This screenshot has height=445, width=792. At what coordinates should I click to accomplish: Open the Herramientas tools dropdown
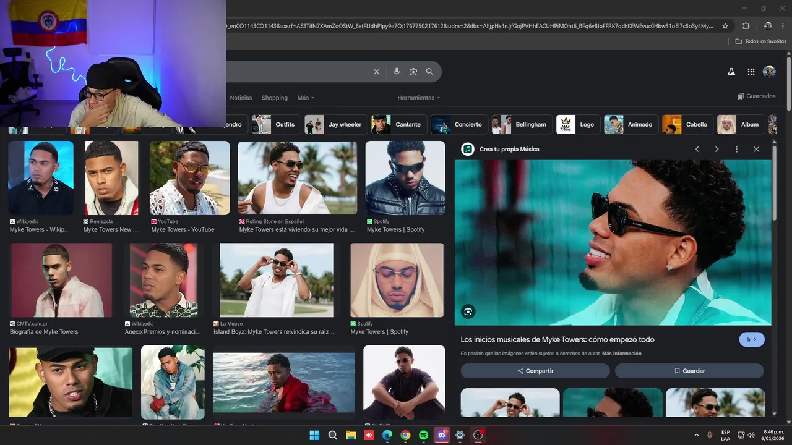click(x=419, y=98)
